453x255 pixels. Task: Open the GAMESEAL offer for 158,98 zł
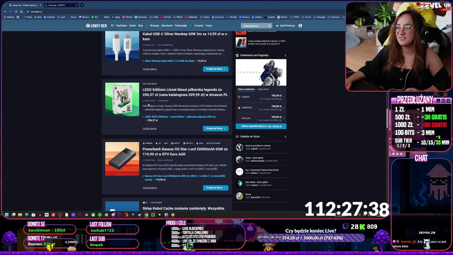click(x=261, y=108)
